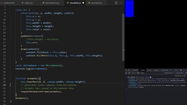Open DevTools settings gear
Viewport: 187px width, 105px height.
pyautogui.click(x=181, y=70)
